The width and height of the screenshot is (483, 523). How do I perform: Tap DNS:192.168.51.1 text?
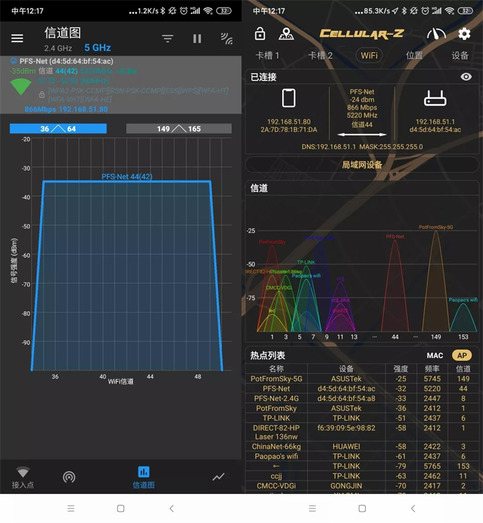(328, 147)
